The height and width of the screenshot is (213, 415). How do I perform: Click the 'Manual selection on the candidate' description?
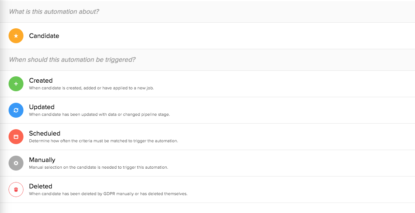(99, 168)
